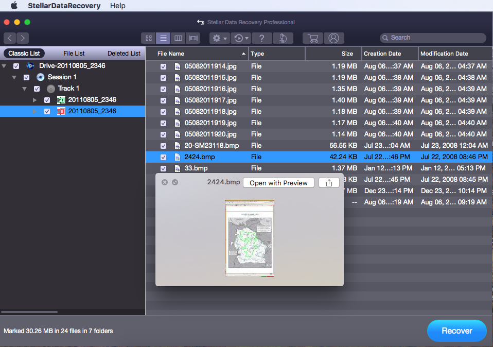Sort by File Name column
493x347 pixels.
198,54
